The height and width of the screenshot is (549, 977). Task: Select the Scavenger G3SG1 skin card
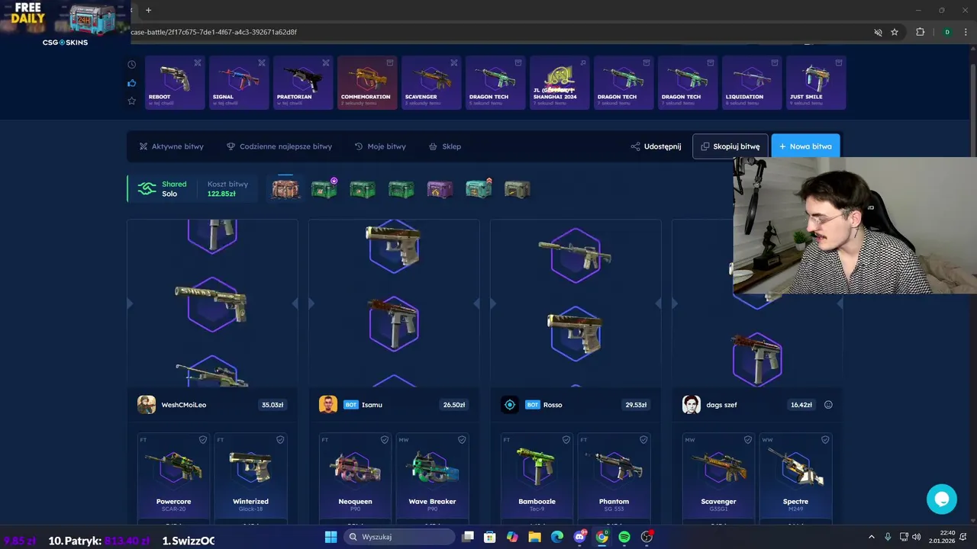(719, 479)
